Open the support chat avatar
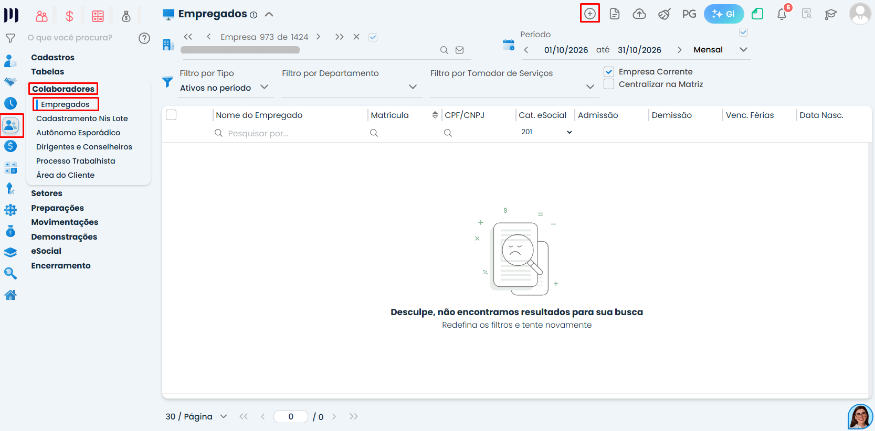 (860, 417)
